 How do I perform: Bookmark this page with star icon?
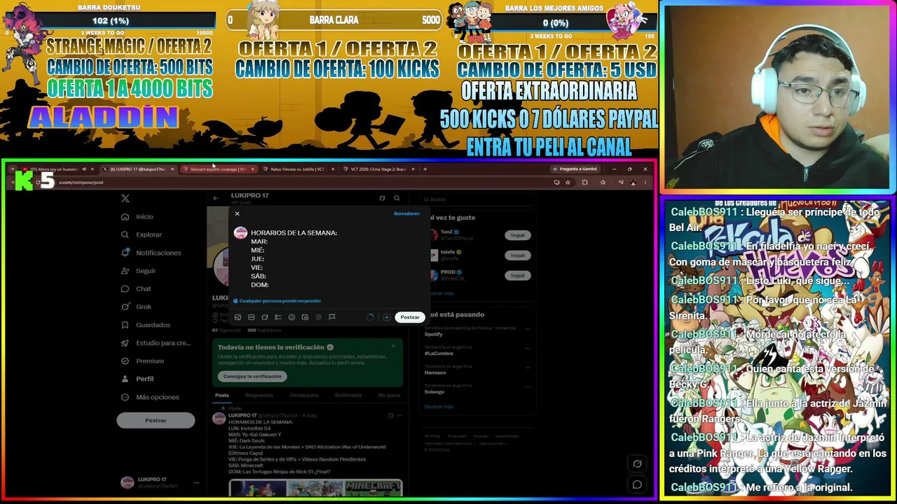click(x=568, y=183)
